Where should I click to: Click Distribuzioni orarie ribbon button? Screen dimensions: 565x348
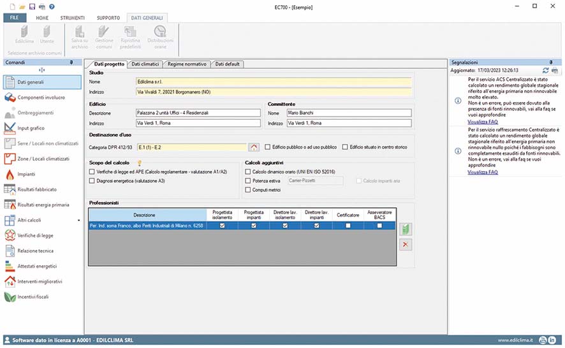(x=160, y=37)
